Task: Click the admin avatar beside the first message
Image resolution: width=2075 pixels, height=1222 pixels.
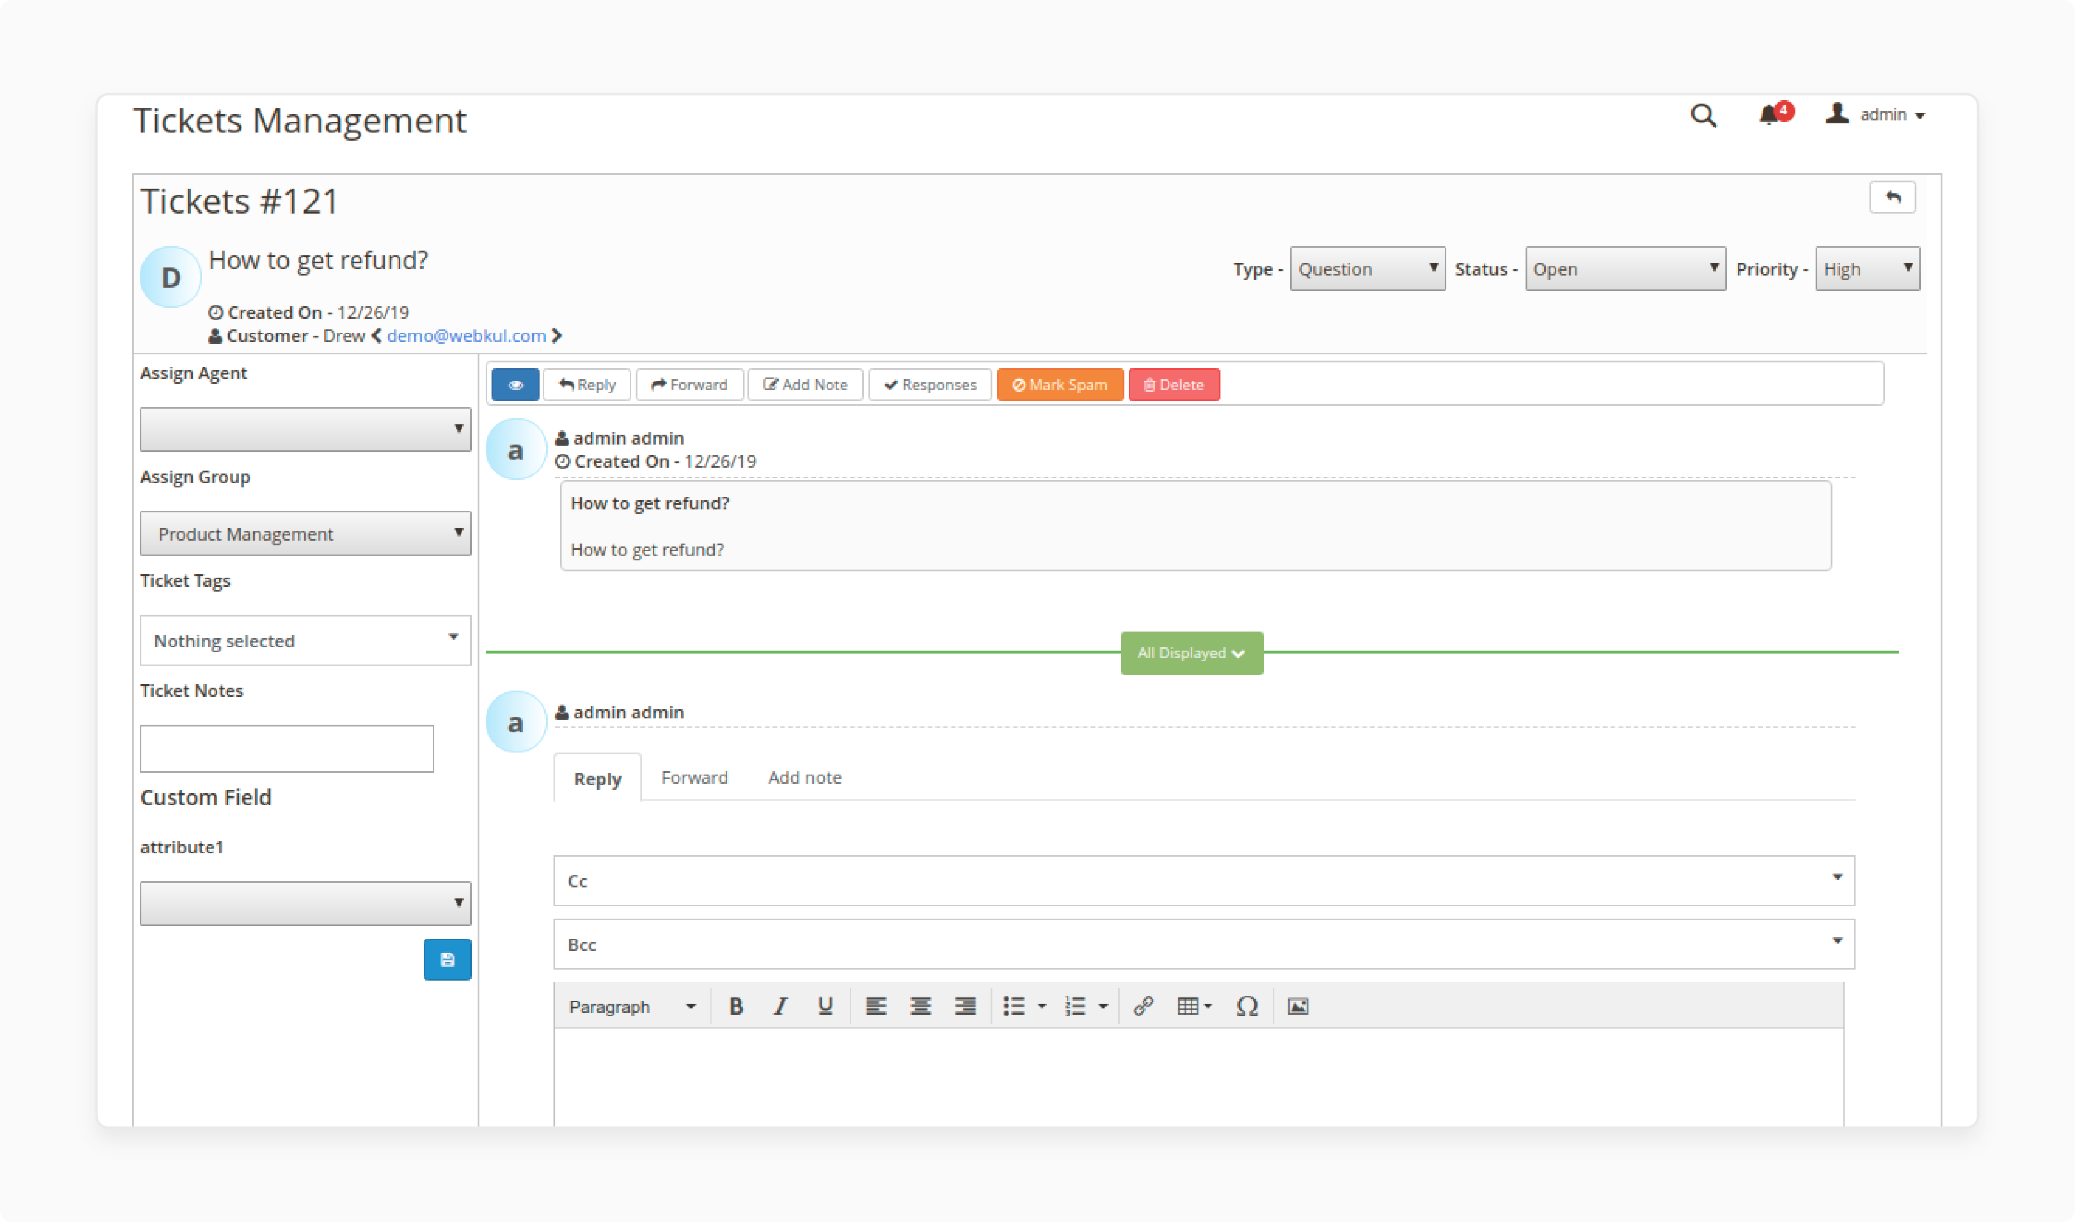Action: tap(515, 450)
